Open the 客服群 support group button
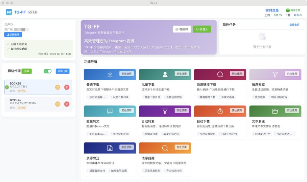Viewport: 307px width, 182px height. pos(182,29)
